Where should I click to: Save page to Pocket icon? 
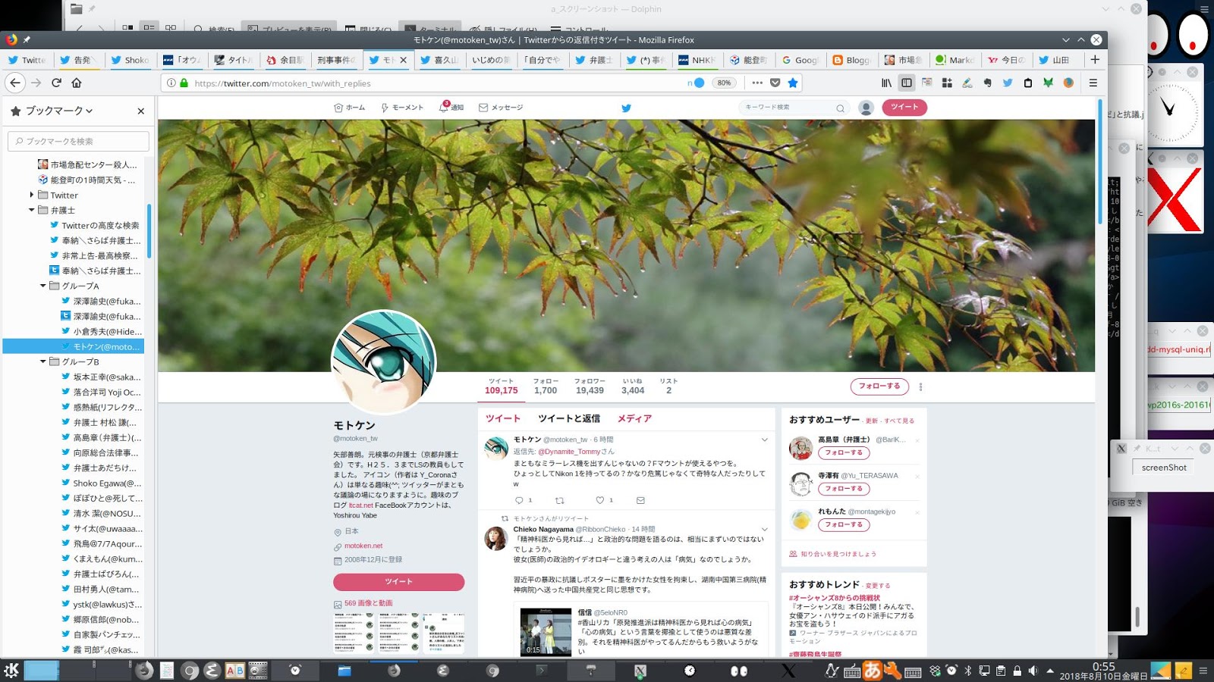pos(775,83)
